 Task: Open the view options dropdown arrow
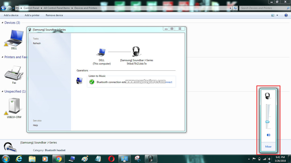point(277,15)
